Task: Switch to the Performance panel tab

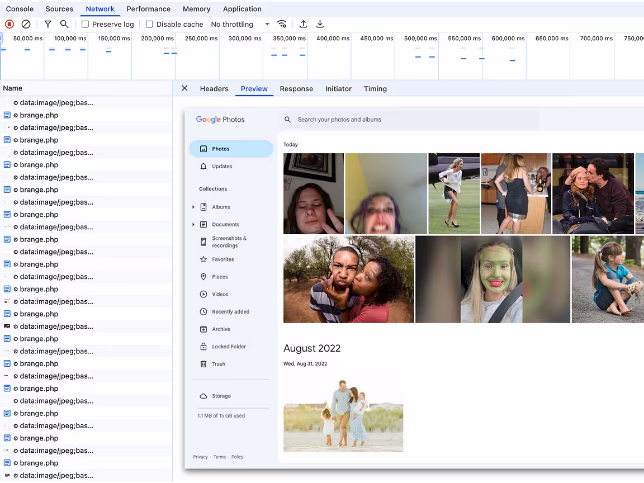Action: 148,9
